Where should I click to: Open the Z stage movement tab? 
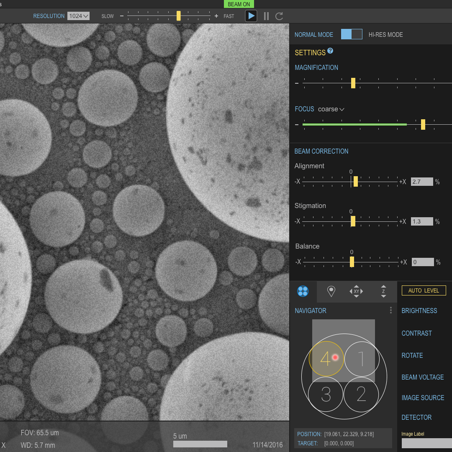383,291
